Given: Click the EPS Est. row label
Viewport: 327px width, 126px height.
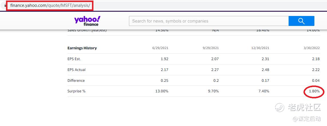Looking at the screenshot, I should click(74, 59).
